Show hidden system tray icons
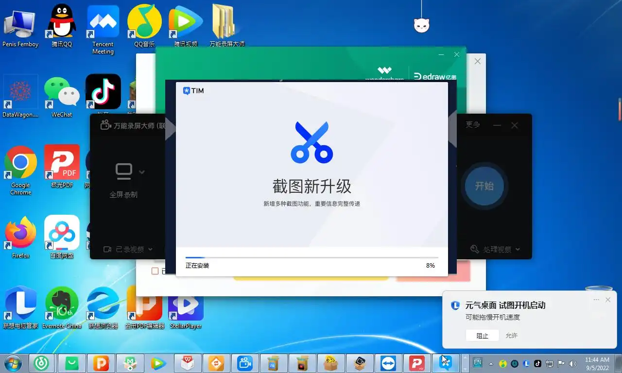Viewport: 622px width, 373px height. [x=491, y=363]
